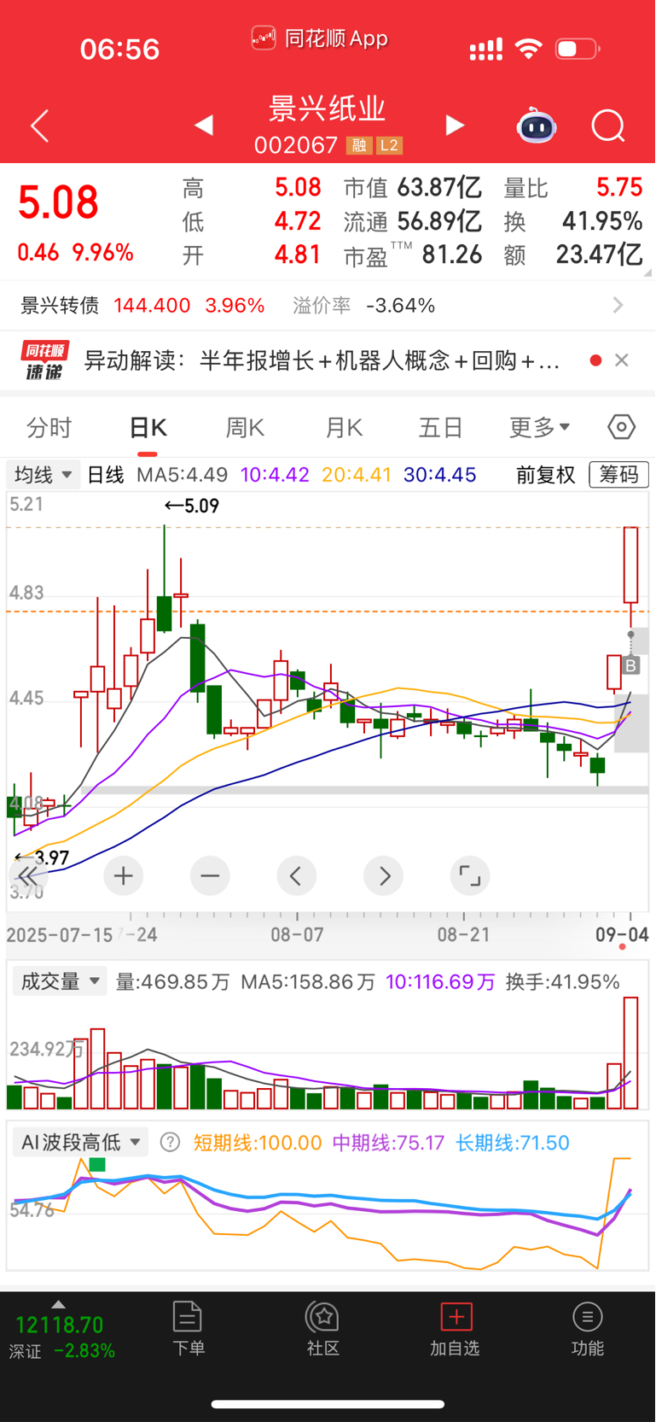The image size is (656, 1422).
Task: Tap stock name 景兴纸业 title
Action: 328,108
